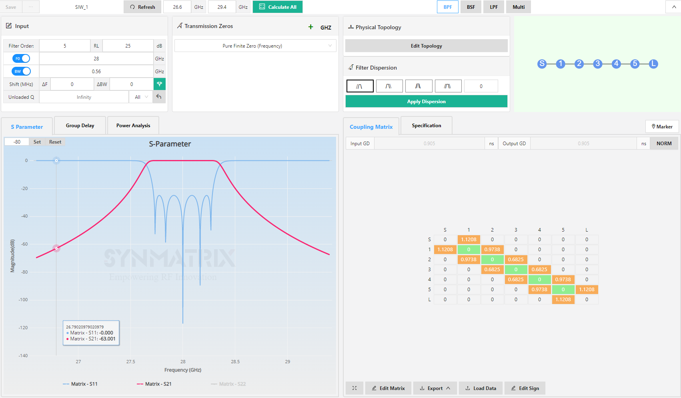The width and height of the screenshot is (681, 398).
Task: Open the Marker tool on the matrix panel
Action: coord(662,126)
